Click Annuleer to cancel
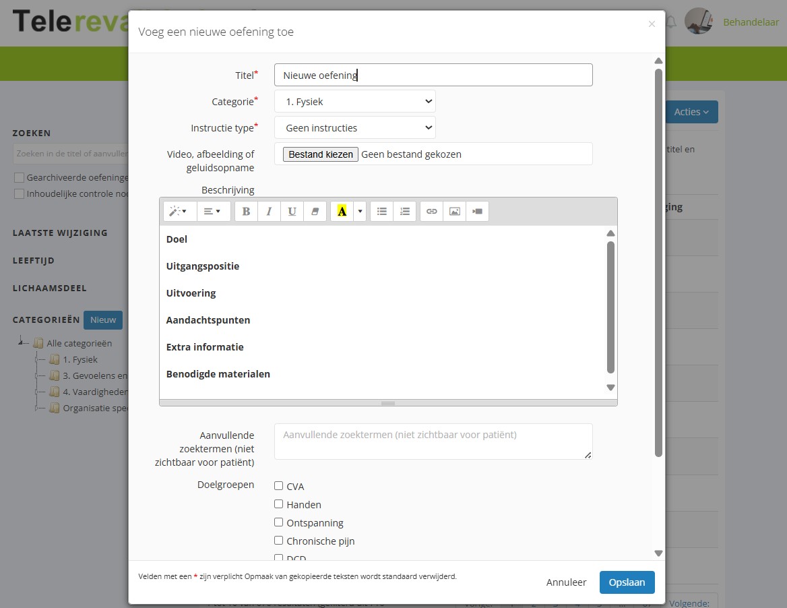787x608 pixels. click(x=566, y=582)
